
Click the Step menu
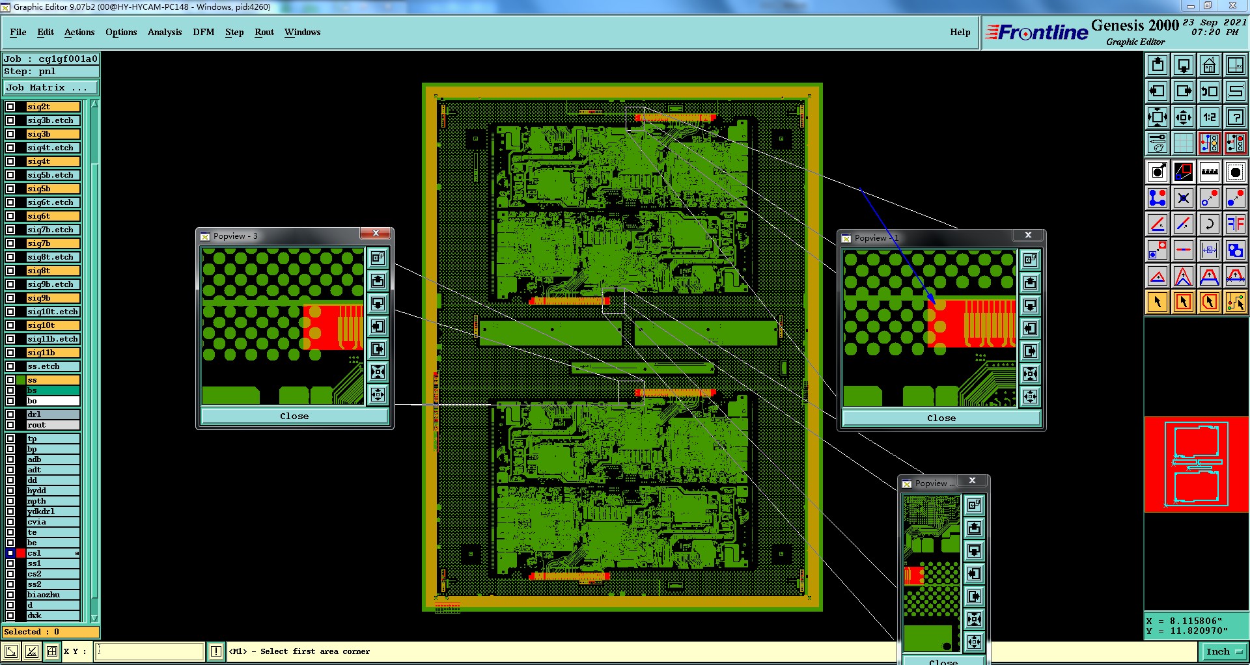(x=234, y=32)
